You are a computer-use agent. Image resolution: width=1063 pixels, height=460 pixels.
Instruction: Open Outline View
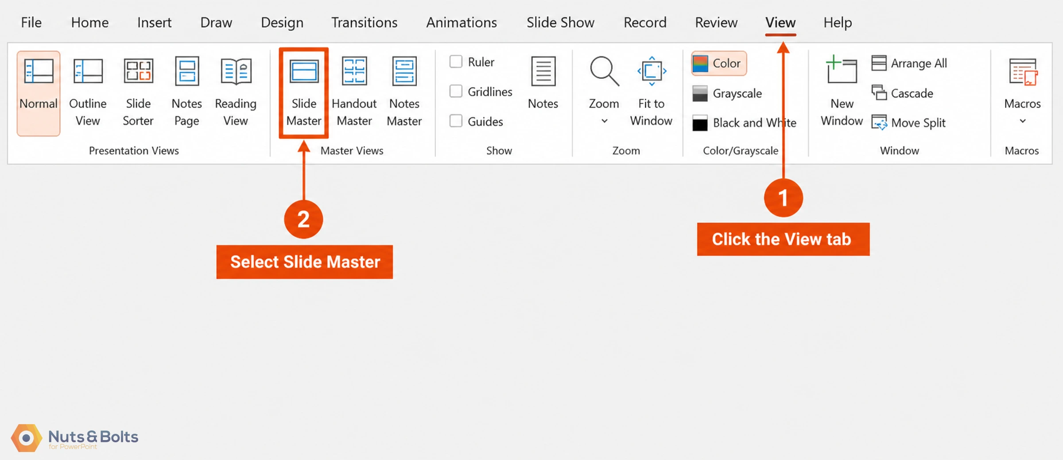tap(88, 93)
